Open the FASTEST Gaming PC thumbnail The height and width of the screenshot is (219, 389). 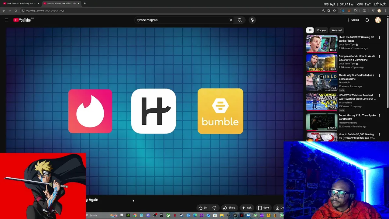pyautogui.click(x=322, y=44)
